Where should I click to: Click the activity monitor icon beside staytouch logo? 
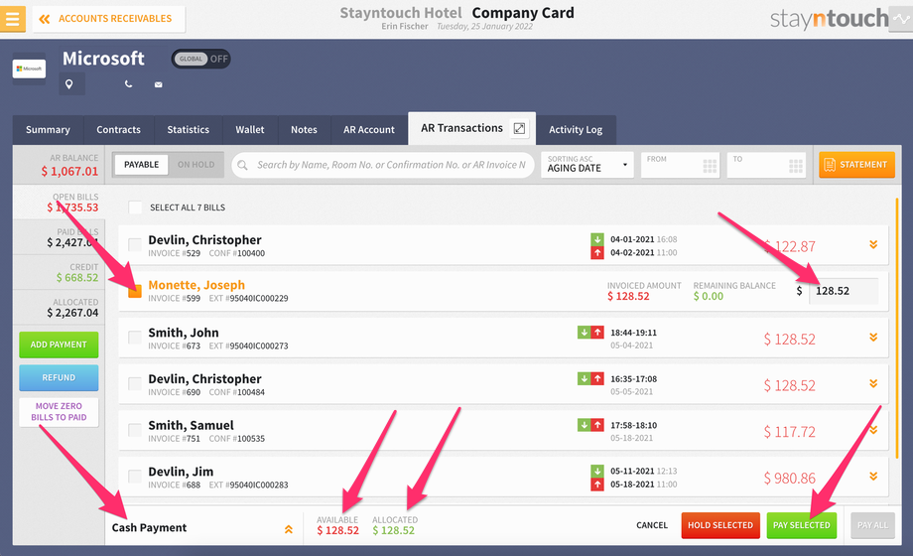901,19
